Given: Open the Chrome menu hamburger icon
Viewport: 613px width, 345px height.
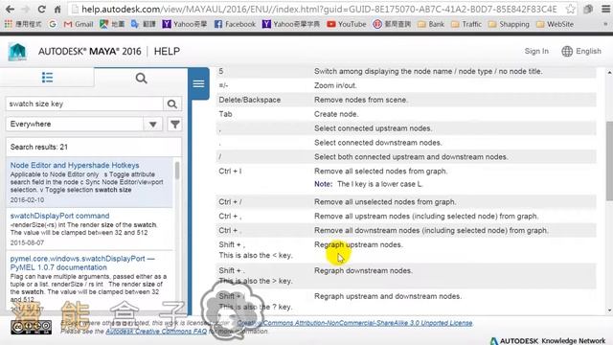Looking at the screenshot, I should (x=605, y=9).
